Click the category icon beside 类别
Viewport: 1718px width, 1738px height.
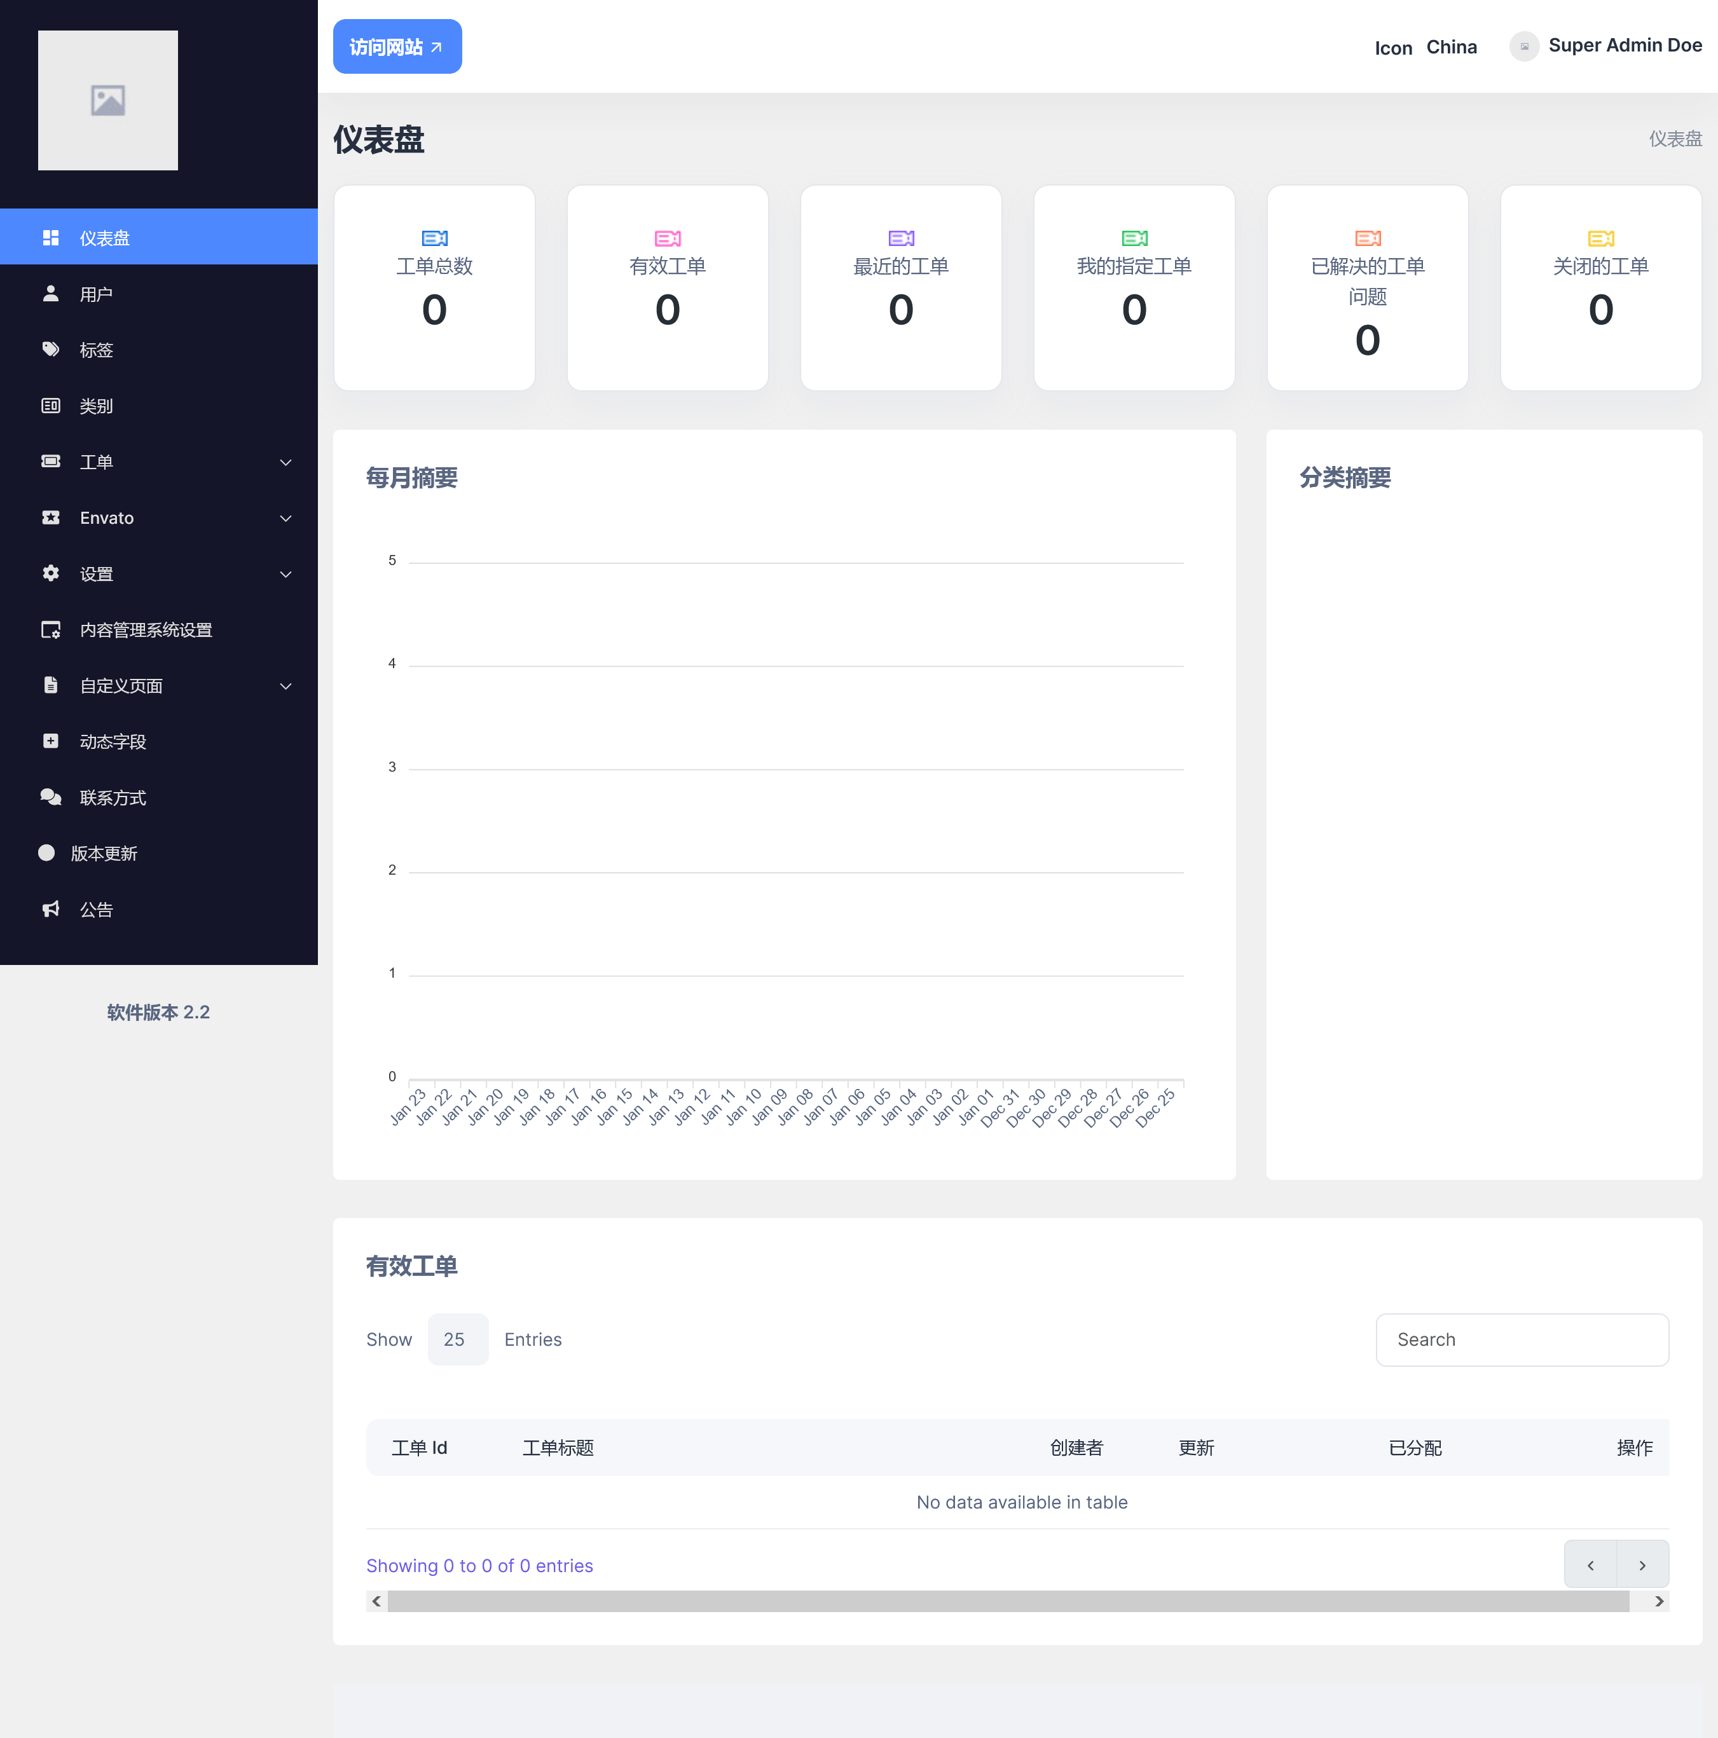tap(50, 406)
